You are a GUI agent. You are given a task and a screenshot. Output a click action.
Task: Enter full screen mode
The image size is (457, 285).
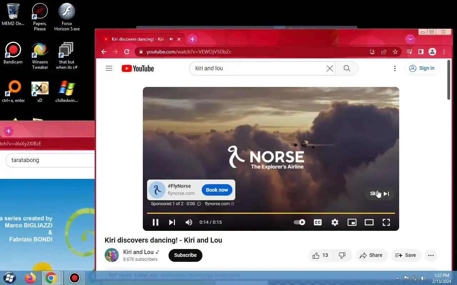(386, 222)
